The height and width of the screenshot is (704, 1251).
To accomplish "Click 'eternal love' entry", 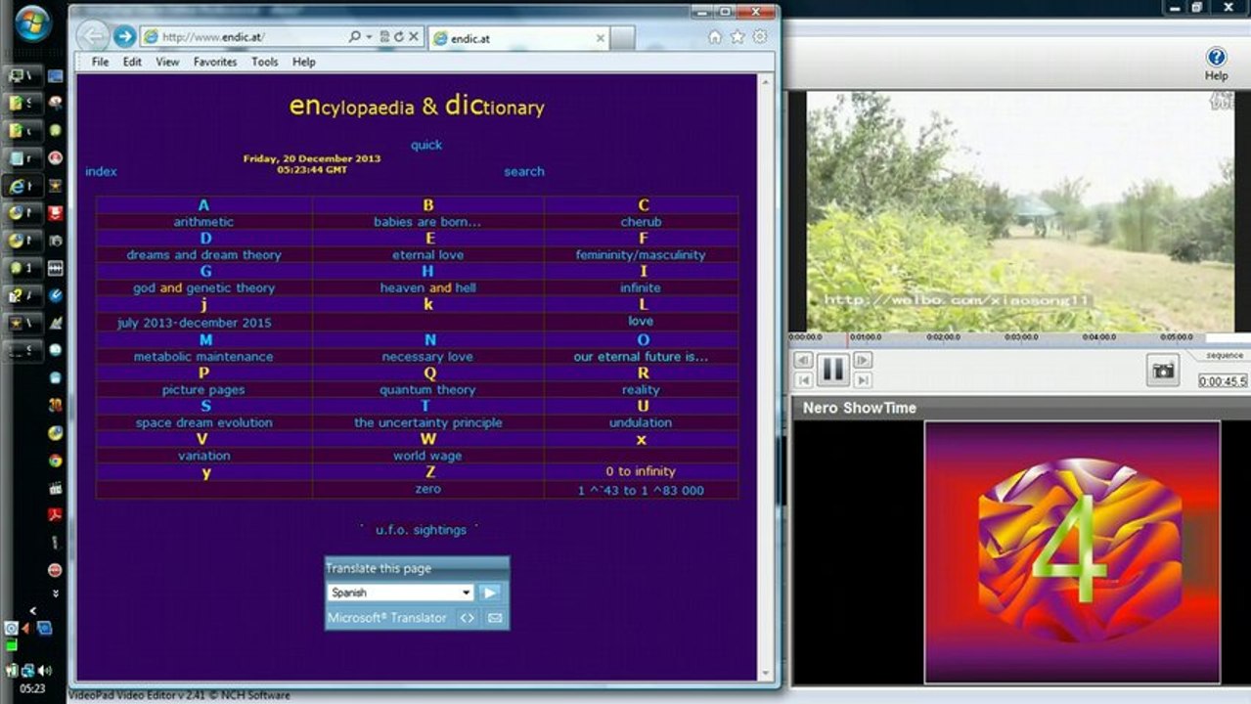I will point(427,255).
